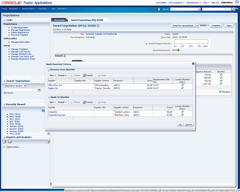This screenshot has height=192, width=240.
Task: Open the Create Negotiation task link
Action: 19,27
